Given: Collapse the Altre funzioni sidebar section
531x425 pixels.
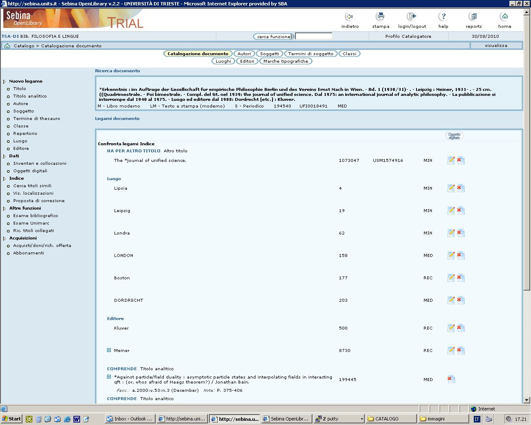Looking at the screenshot, I should tap(5, 209).
